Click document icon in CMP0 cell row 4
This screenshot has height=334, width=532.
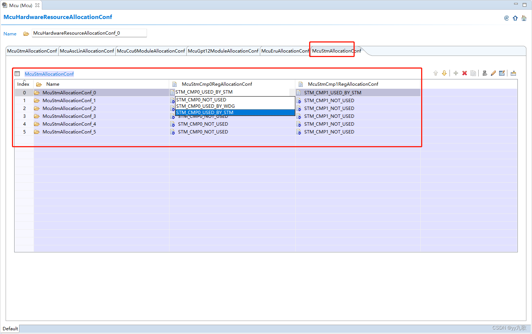pos(172,124)
